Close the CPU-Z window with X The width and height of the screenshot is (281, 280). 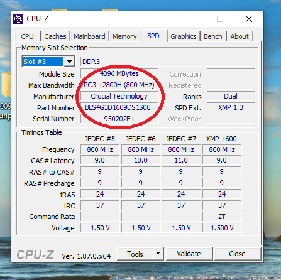(249, 19)
